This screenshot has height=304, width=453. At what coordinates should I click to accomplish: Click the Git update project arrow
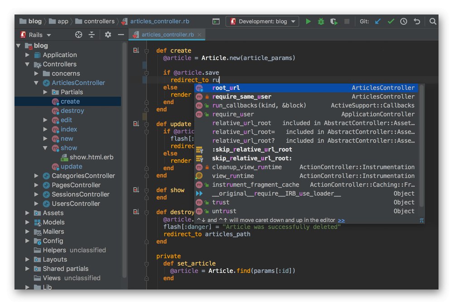coord(378,21)
